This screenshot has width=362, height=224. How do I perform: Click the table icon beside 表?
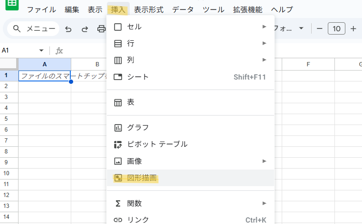pyautogui.click(x=118, y=103)
